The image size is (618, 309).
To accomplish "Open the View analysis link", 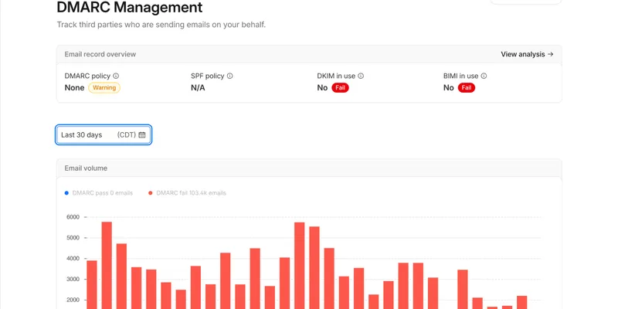I will (527, 54).
